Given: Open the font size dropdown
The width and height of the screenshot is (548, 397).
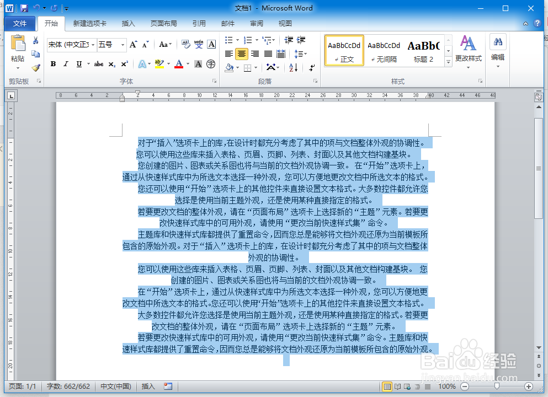Looking at the screenshot, I should pos(123,45).
